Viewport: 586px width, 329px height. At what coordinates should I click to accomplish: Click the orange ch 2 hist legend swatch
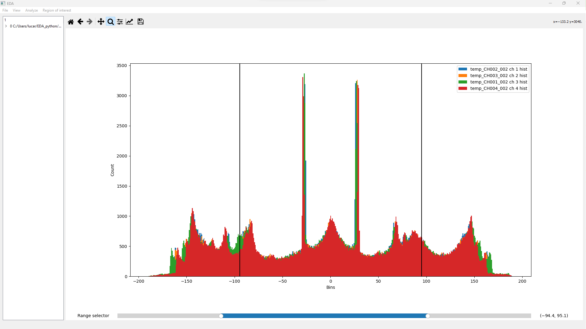463,76
